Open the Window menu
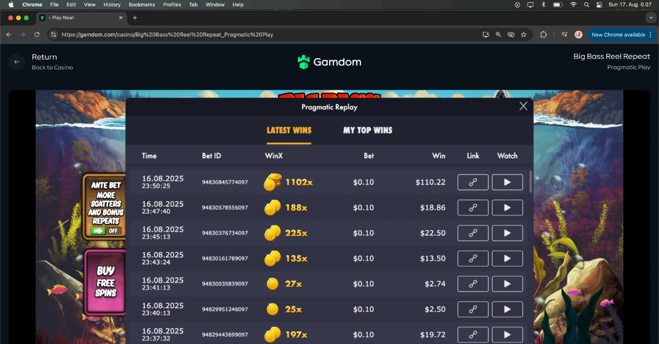Viewport: 659px width, 344px height. click(x=215, y=4)
